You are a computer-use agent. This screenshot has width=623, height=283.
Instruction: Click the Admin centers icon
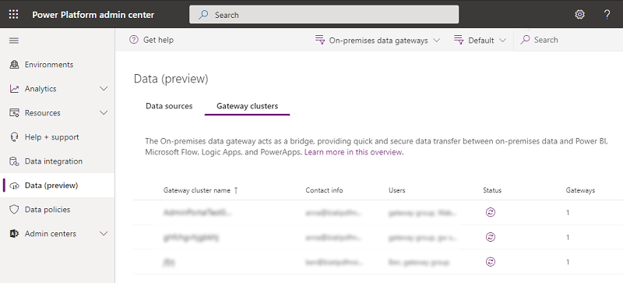[14, 234]
